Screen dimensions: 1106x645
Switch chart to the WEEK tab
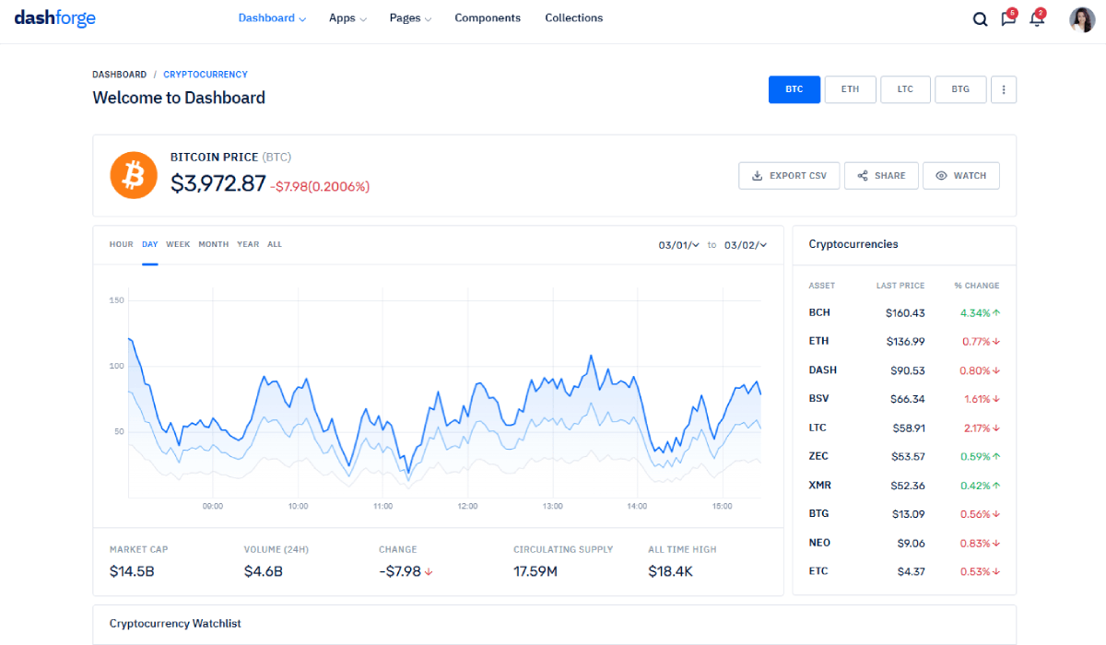click(x=178, y=244)
